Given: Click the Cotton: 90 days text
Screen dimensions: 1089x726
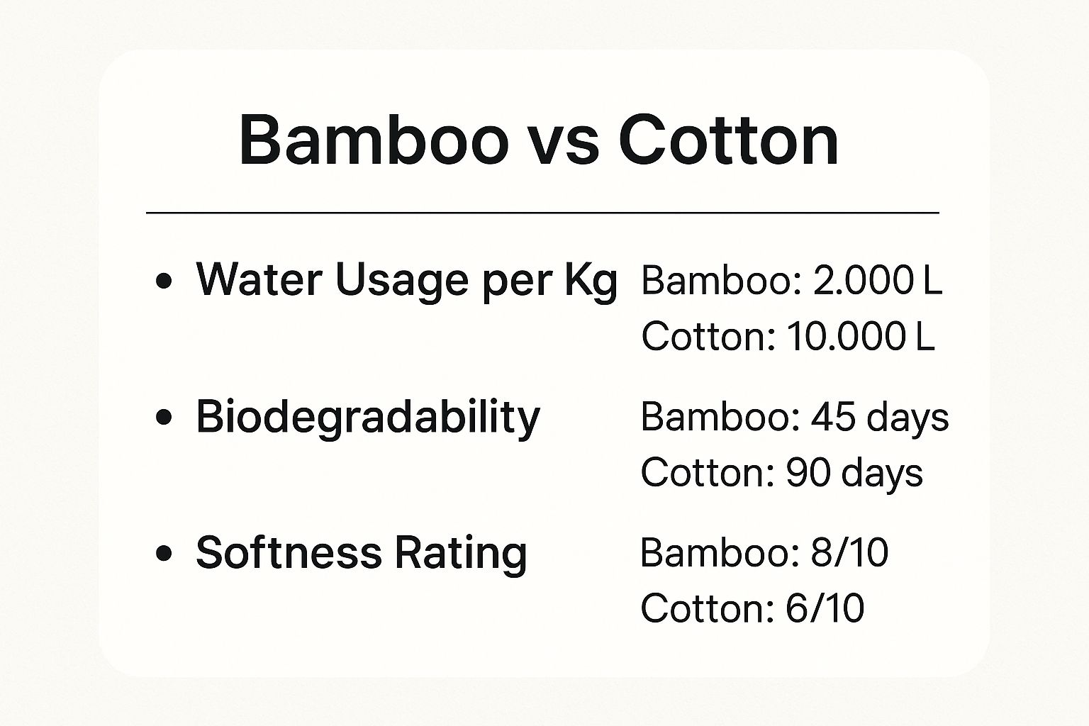Looking at the screenshot, I should 782,472.
